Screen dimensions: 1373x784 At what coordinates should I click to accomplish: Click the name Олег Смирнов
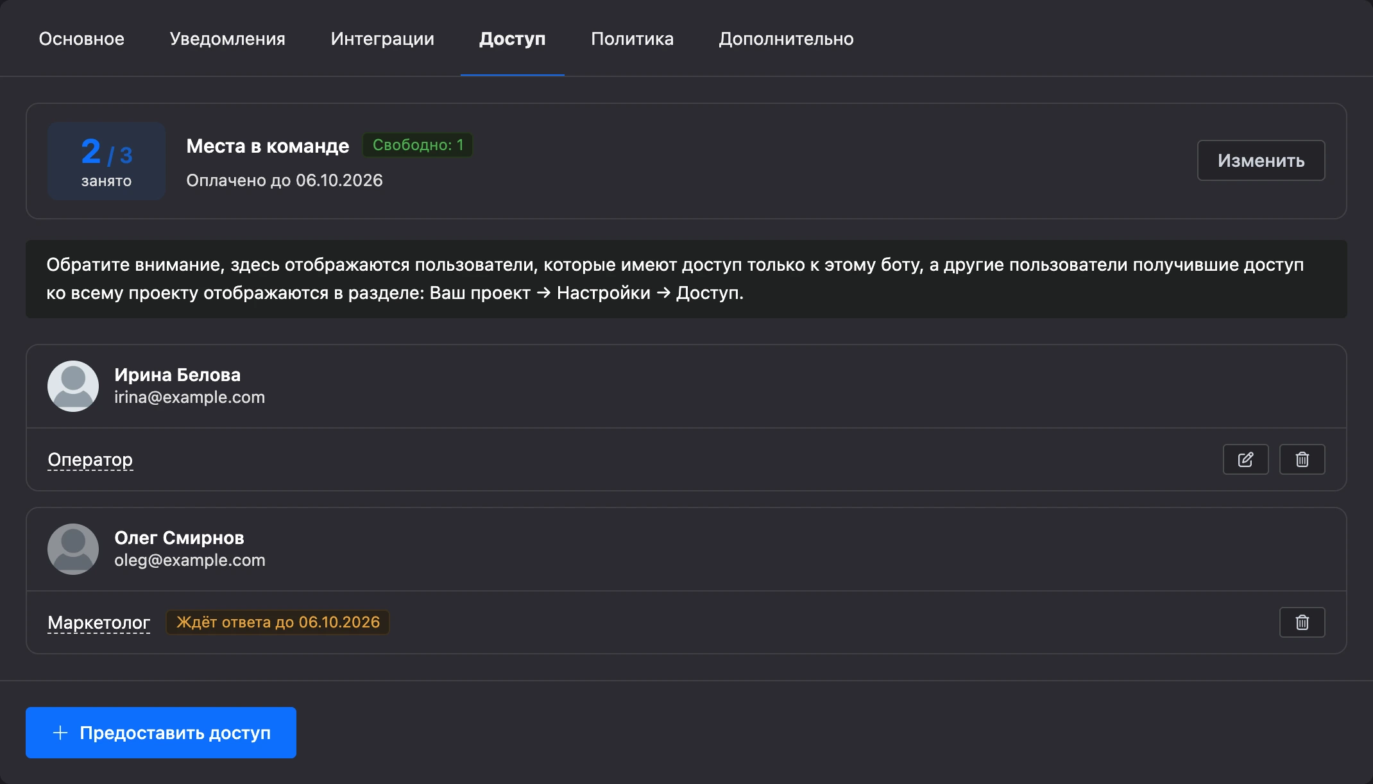179,538
